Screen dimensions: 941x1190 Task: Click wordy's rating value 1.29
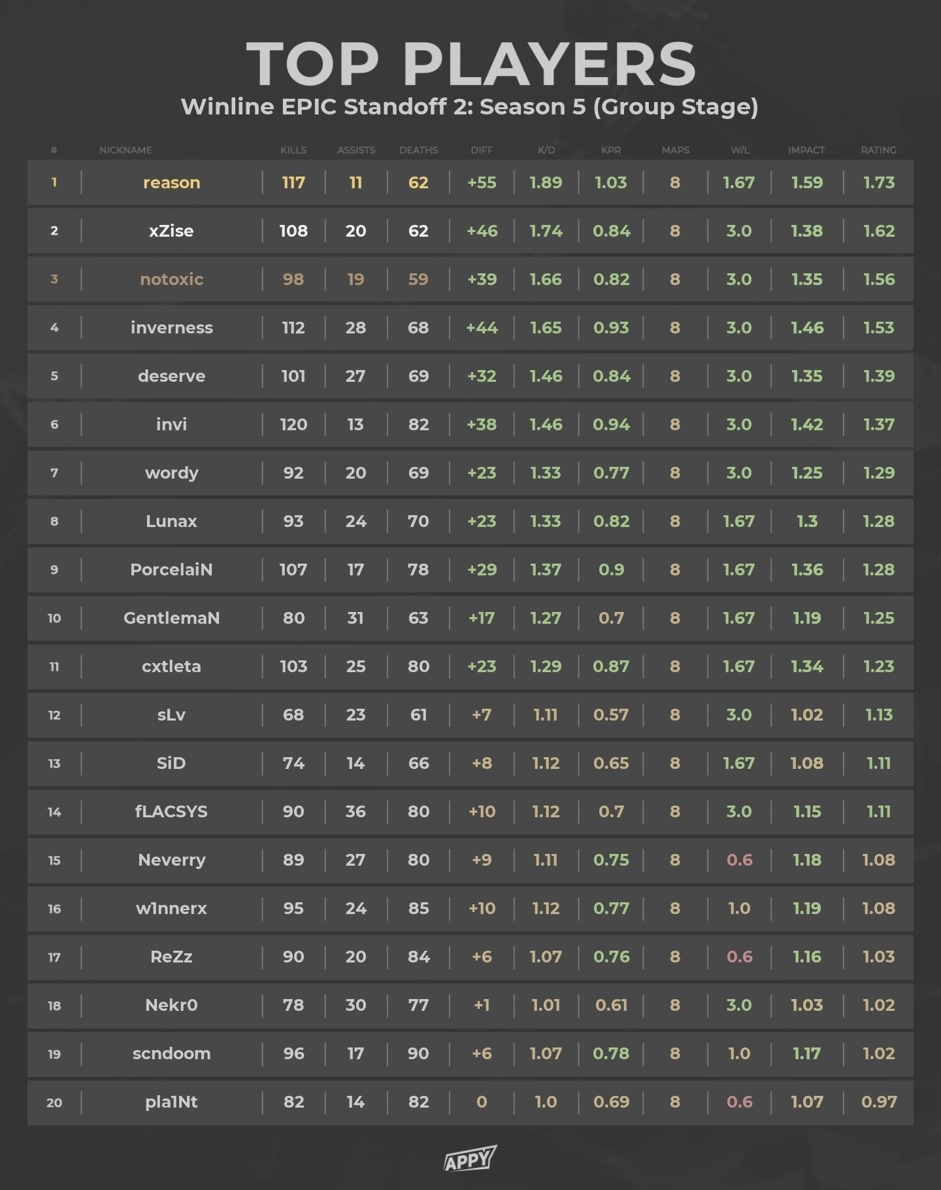878,473
